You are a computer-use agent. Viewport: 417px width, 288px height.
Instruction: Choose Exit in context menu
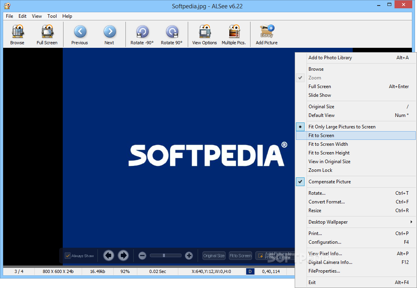355,282
